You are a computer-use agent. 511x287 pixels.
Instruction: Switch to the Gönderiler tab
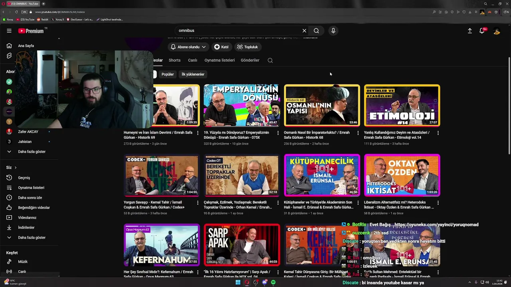250,60
